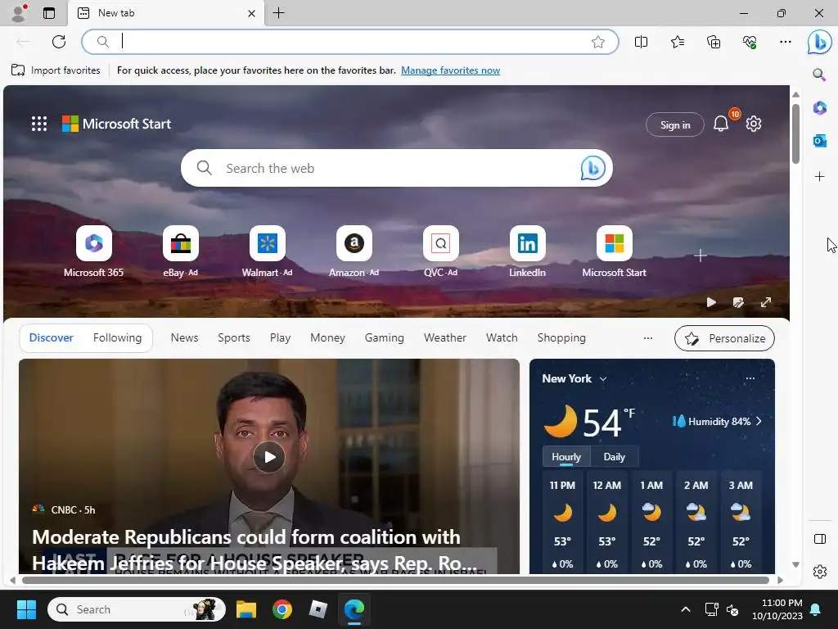Open Bing Chat in Edge toolbar

click(819, 42)
